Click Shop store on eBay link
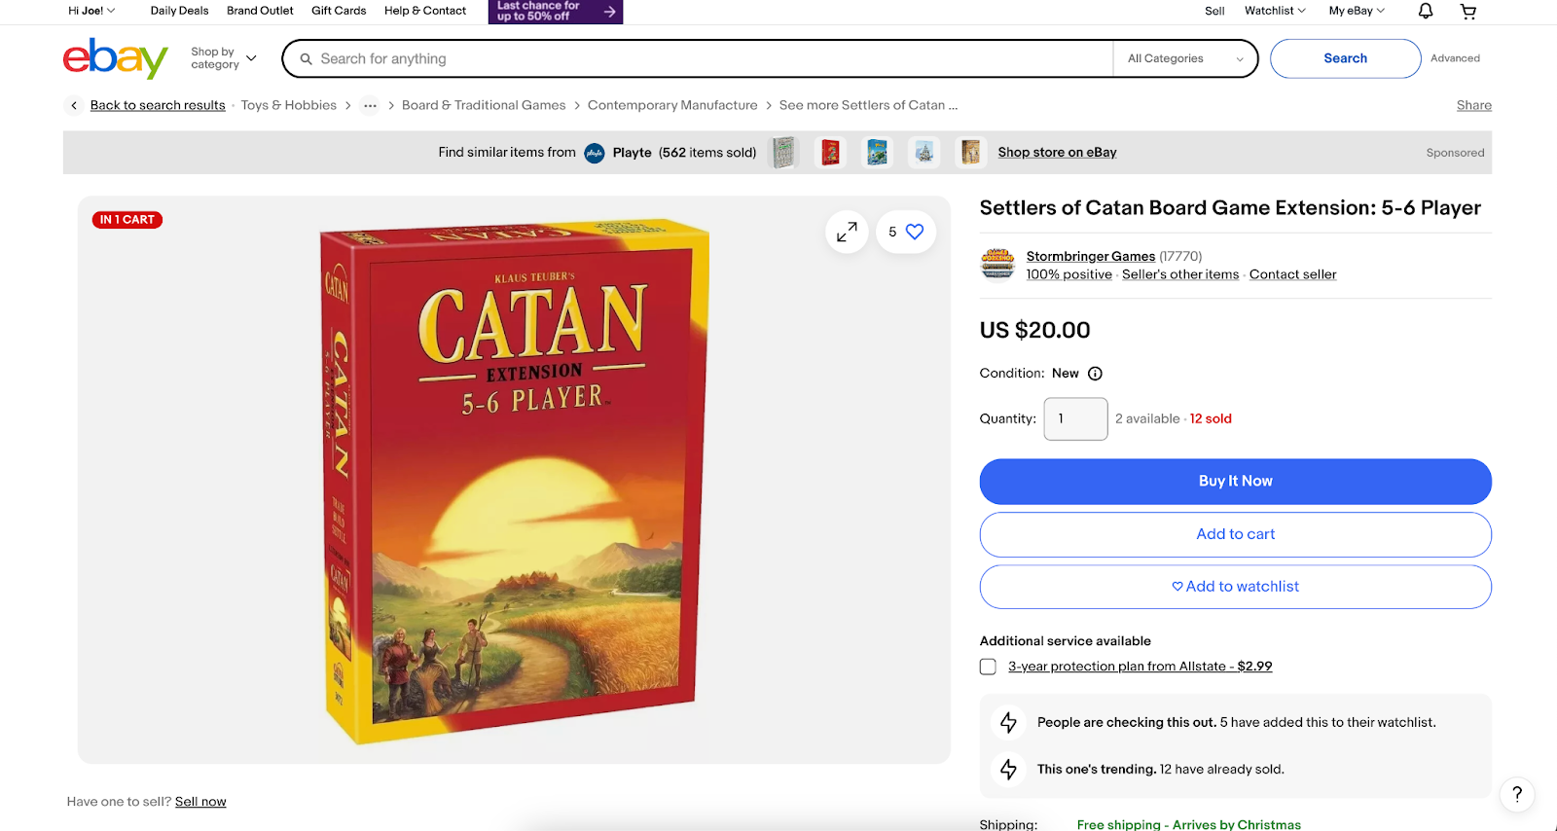 tap(1057, 153)
